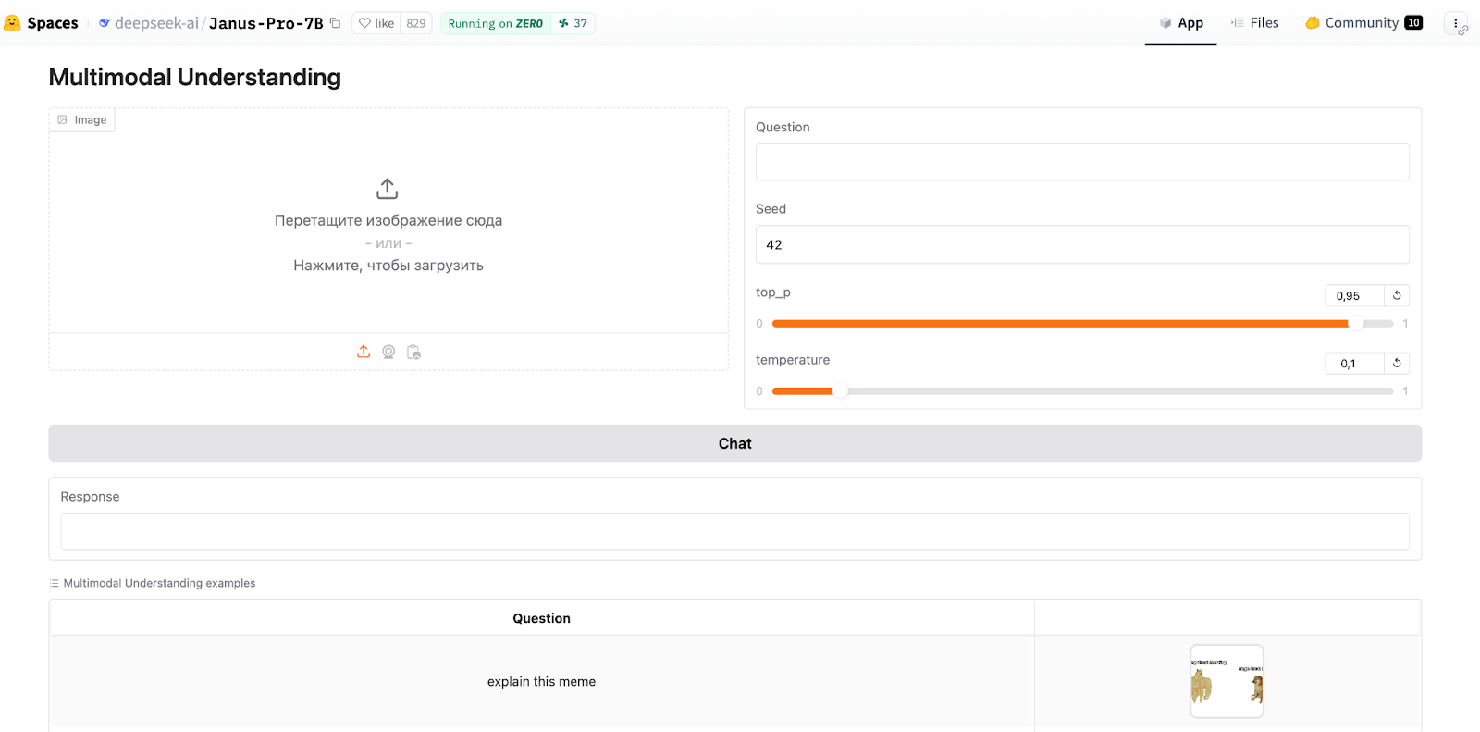Click the upload file icon below image area
This screenshot has height=732, width=1480.
(364, 352)
